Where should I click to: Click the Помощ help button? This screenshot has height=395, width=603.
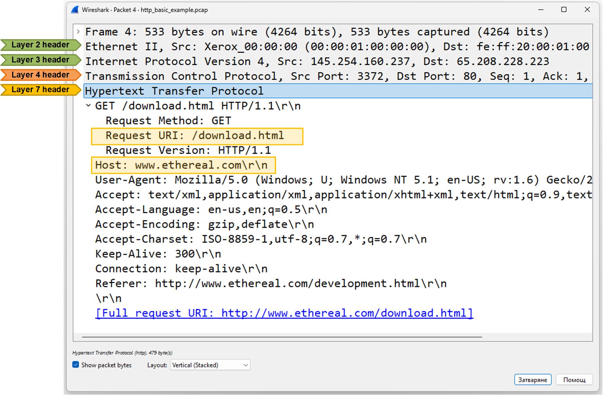574,380
